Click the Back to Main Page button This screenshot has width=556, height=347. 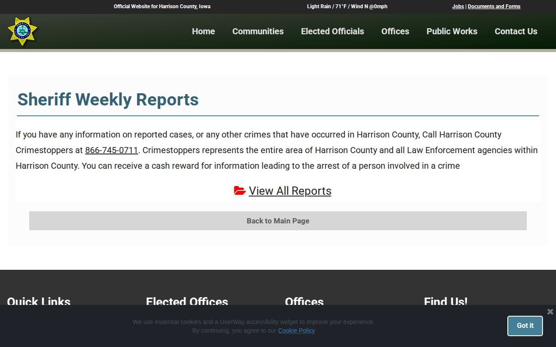coord(278,221)
